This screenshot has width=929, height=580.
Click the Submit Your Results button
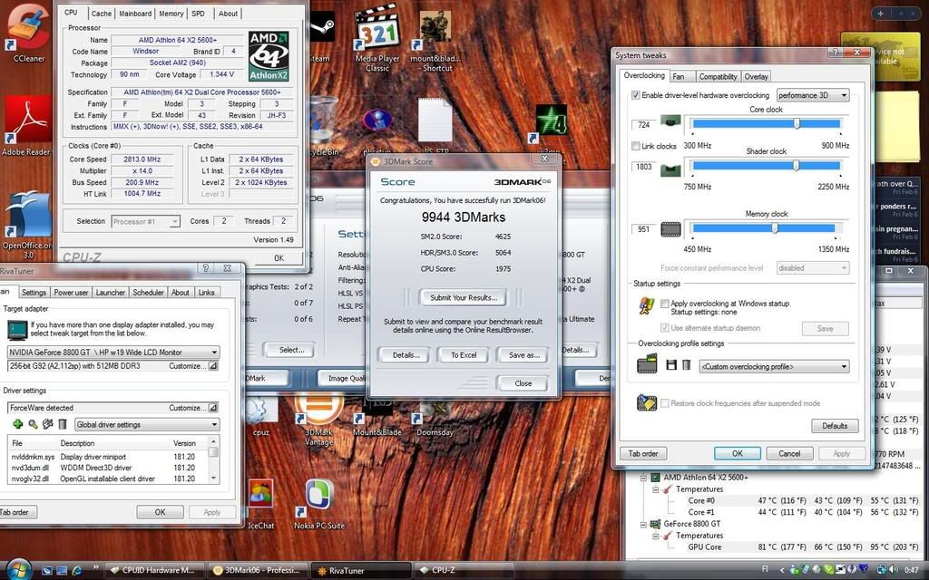[x=463, y=297]
